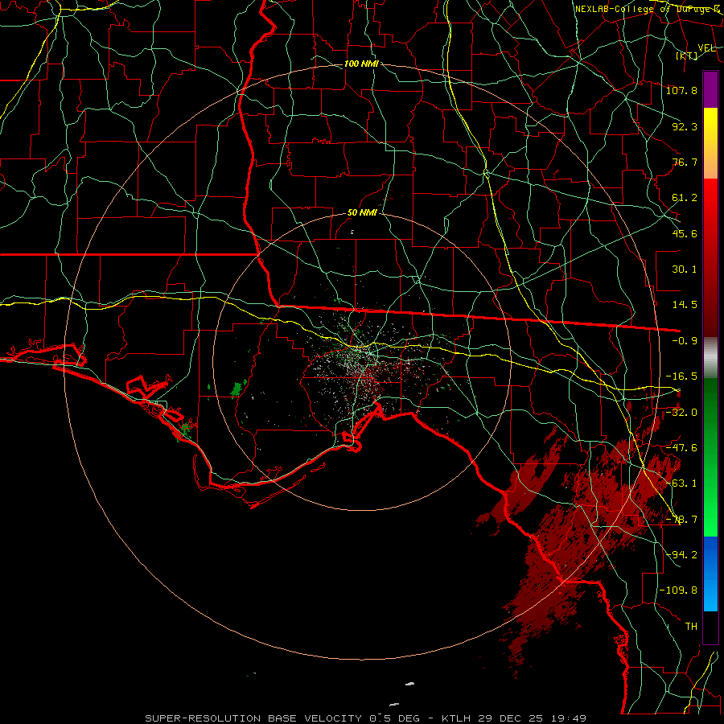Click the yellow-orange segment of the color scale

pos(710,143)
